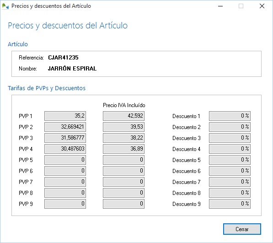This screenshot has width=273, height=243.
Task: Click the Descuento 1 percentage field
Action: 230,116
